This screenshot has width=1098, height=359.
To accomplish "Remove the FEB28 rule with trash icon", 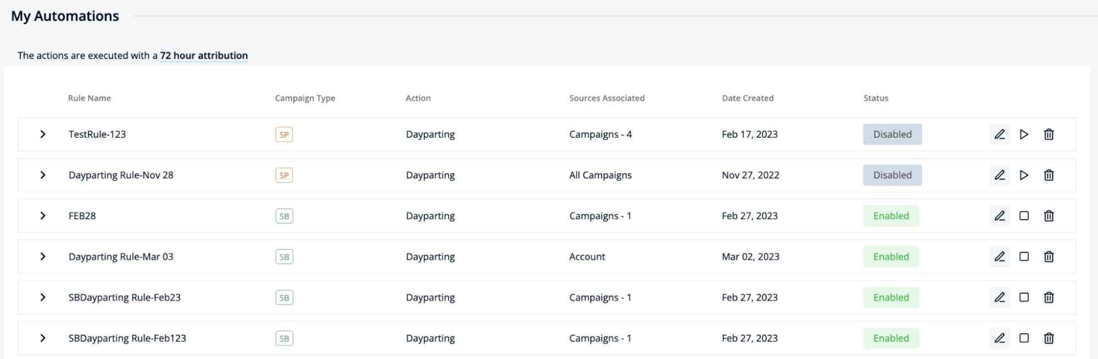I will tap(1049, 216).
